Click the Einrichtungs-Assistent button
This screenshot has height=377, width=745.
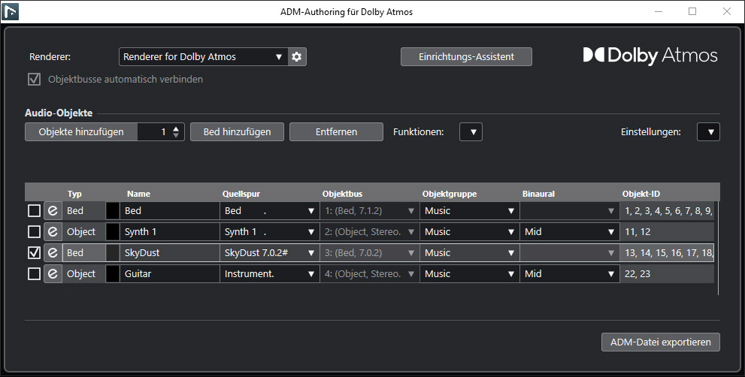[x=466, y=57]
